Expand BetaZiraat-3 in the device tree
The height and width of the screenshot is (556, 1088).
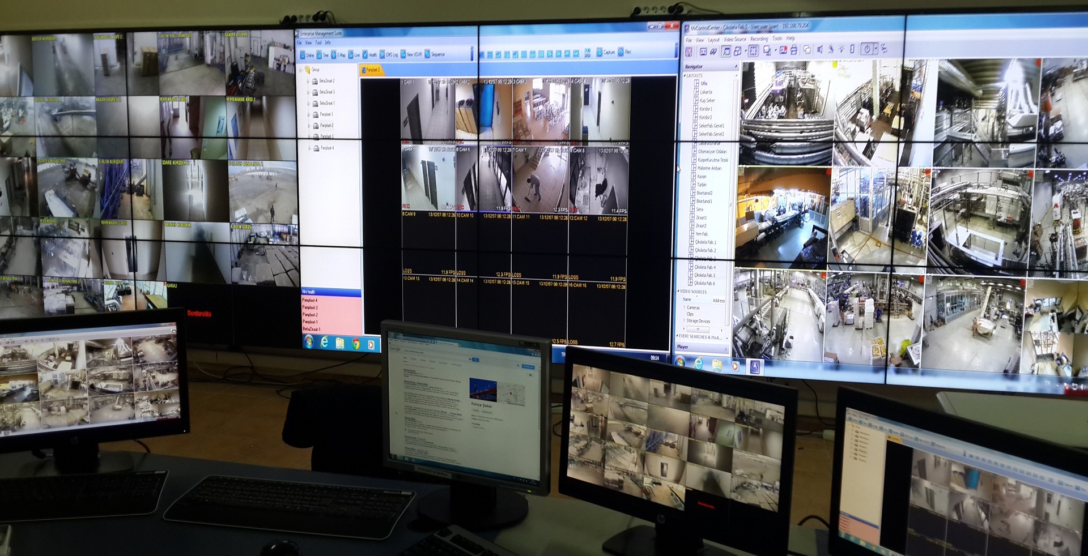click(x=308, y=92)
